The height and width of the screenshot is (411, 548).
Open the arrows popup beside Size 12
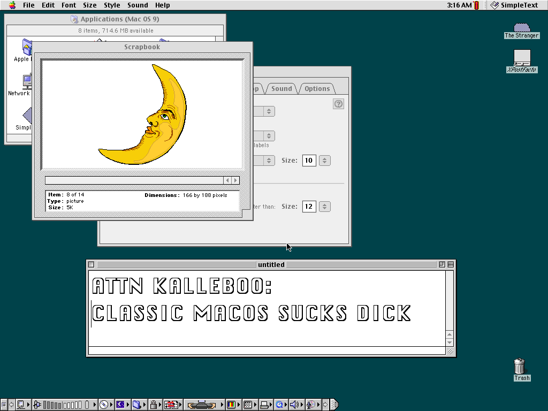tap(325, 207)
